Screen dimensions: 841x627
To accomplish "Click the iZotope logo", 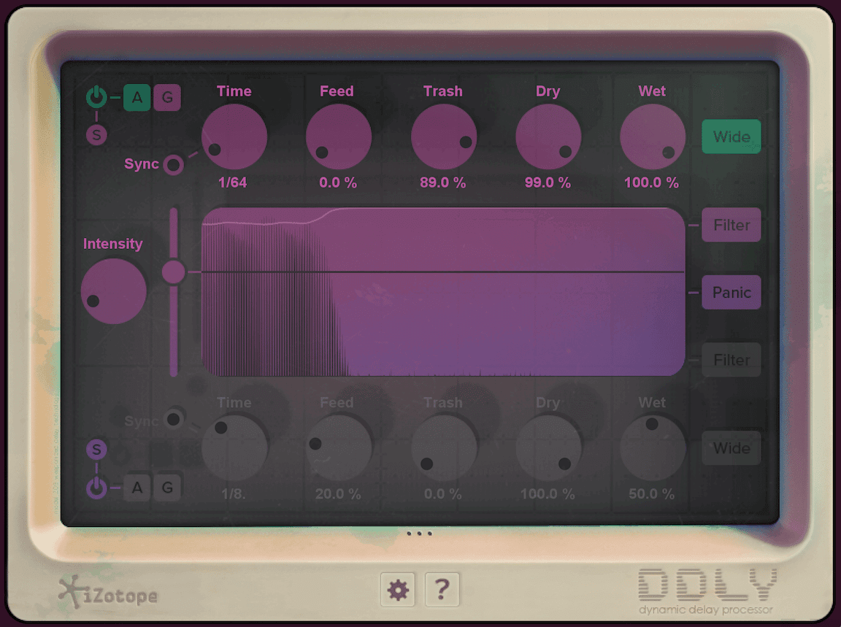I will (108, 593).
